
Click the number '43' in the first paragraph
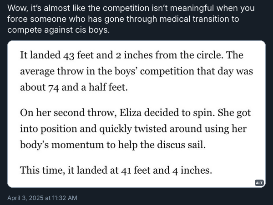[69, 55]
